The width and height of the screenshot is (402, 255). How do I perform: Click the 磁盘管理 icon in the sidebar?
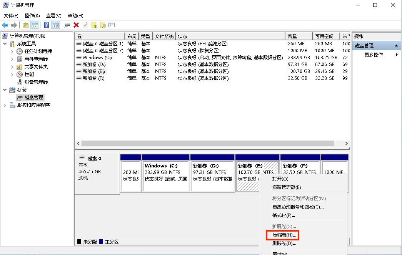point(20,97)
